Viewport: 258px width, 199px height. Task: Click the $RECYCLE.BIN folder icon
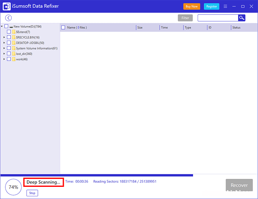click(x=14, y=38)
